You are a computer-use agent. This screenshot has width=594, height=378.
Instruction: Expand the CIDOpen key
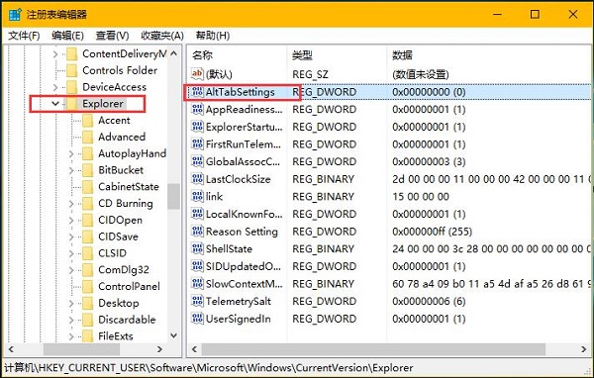[71, 220]
